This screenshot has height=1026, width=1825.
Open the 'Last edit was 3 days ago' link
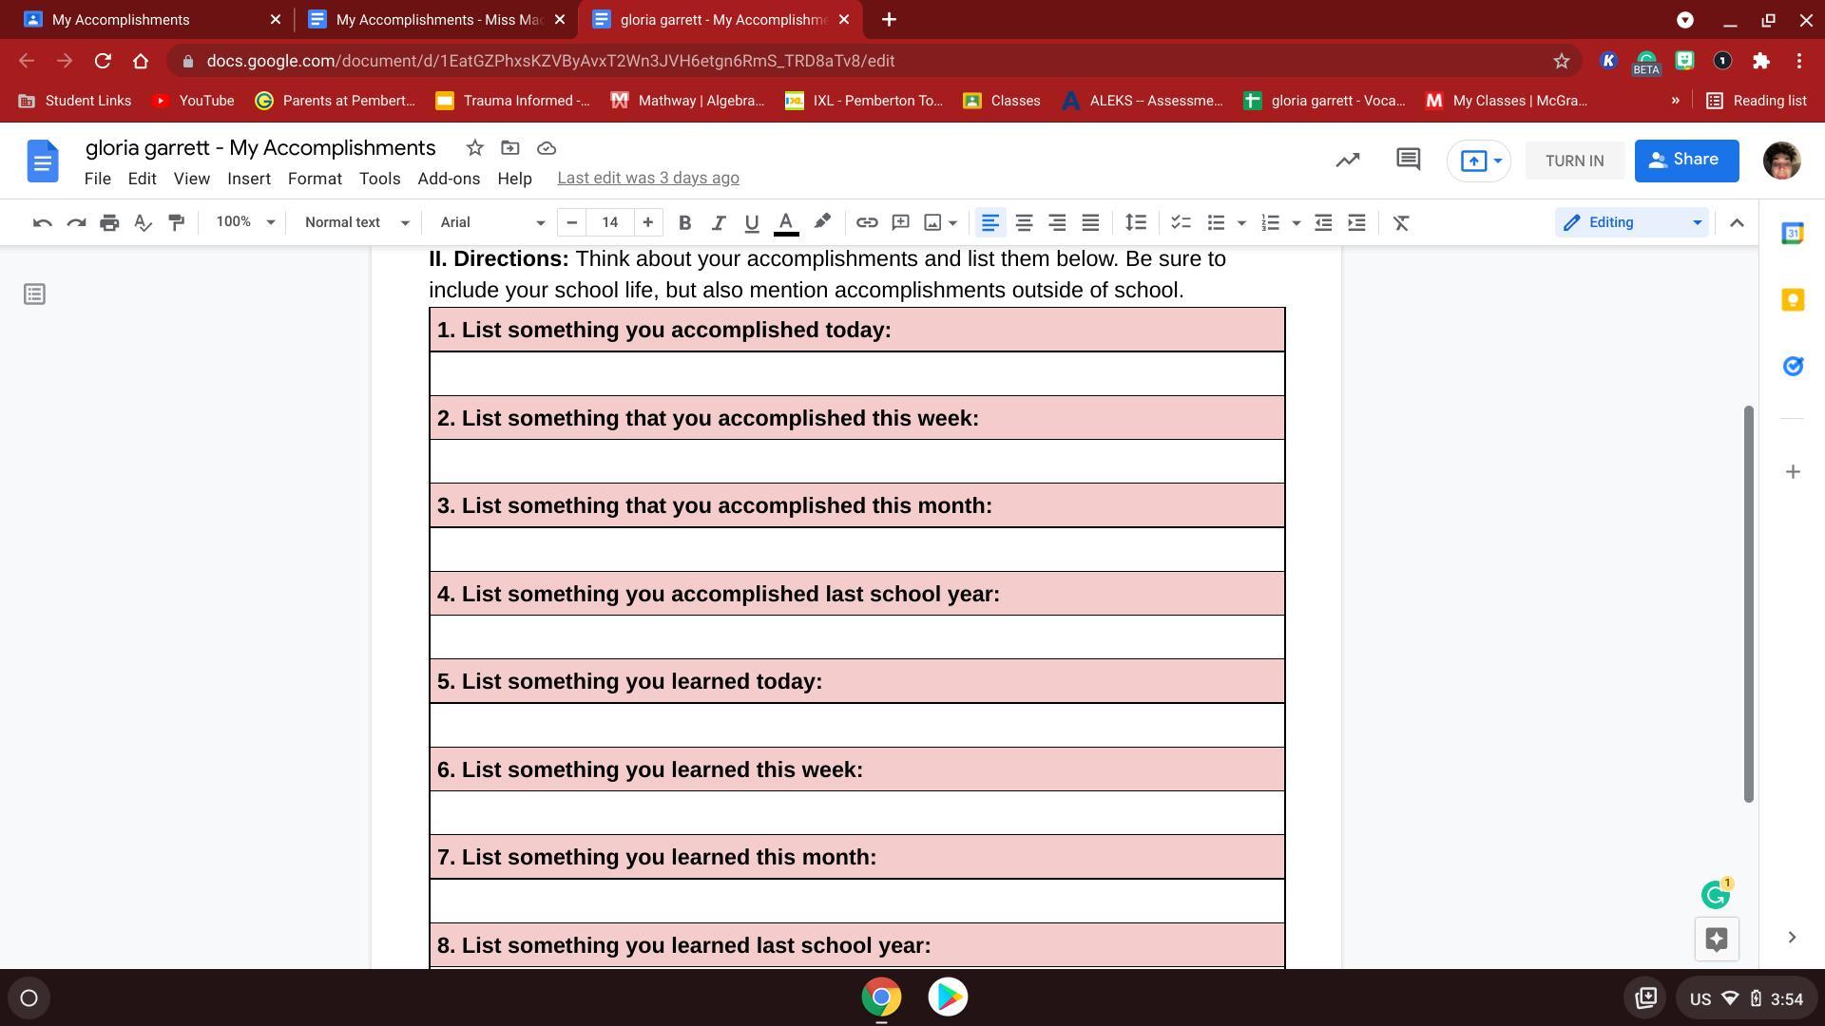647,179
